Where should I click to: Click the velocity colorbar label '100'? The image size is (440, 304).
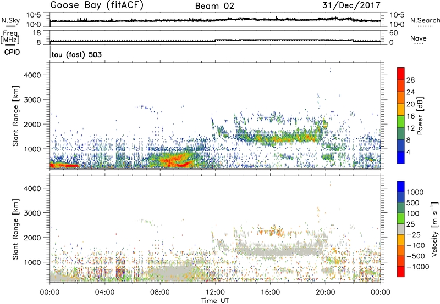point(413,213)
